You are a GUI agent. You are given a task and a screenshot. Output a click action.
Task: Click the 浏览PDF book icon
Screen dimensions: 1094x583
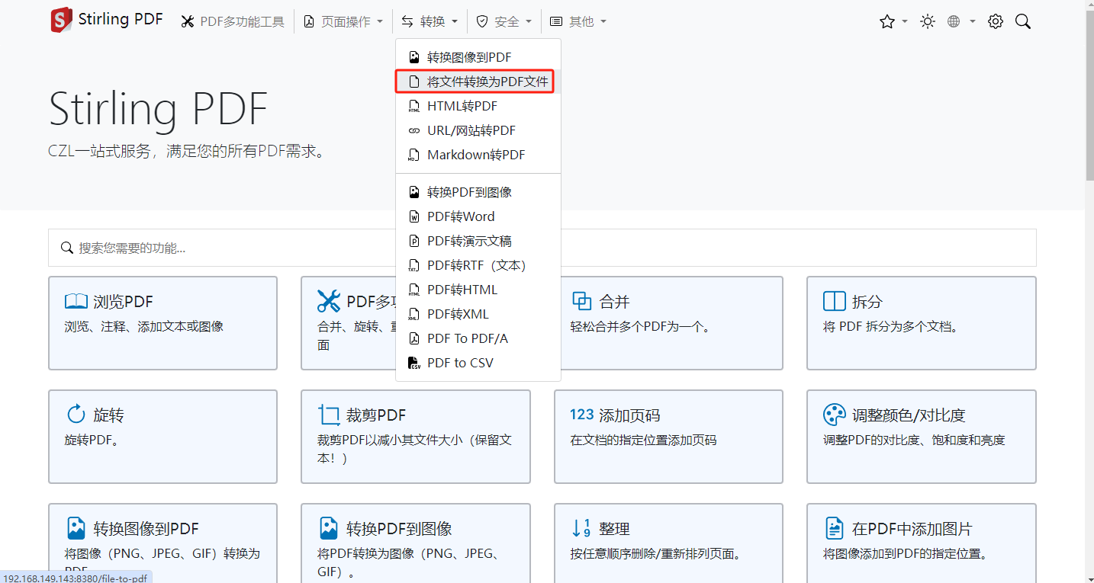click(76, 302)
